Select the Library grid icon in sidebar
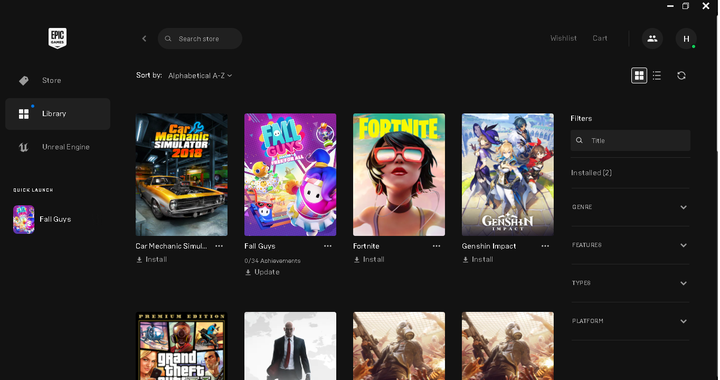The width and height of the screenshot is (720, 380). 24,113
